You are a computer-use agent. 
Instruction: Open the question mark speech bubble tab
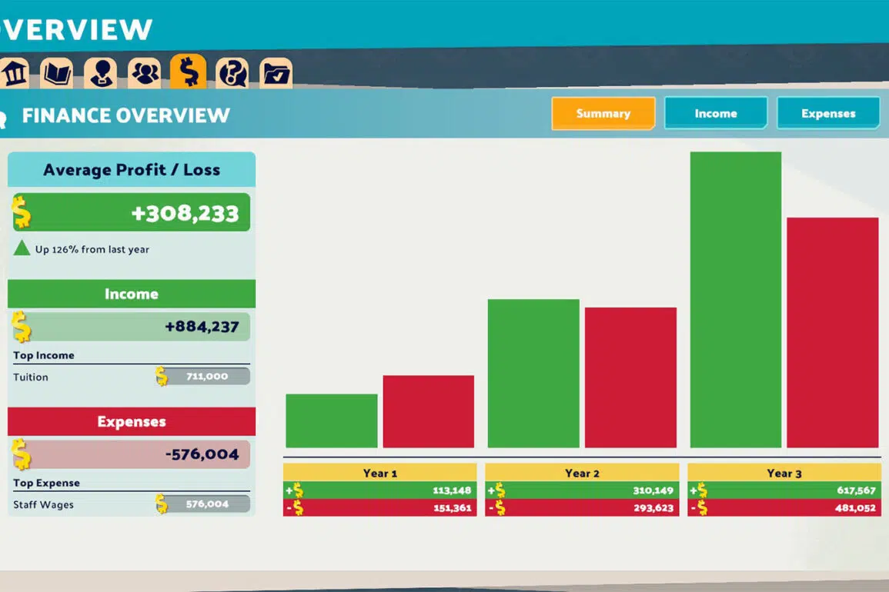[x=232, y=73]
